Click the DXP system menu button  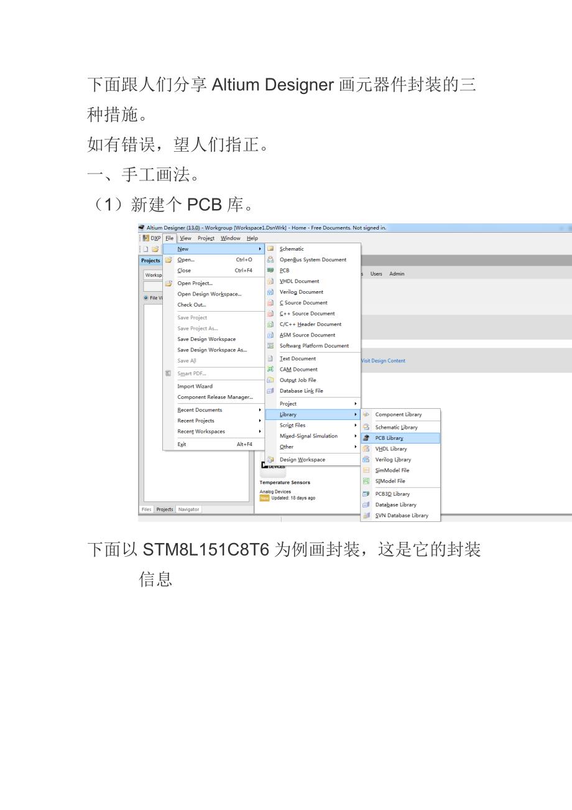click(152, 238)
